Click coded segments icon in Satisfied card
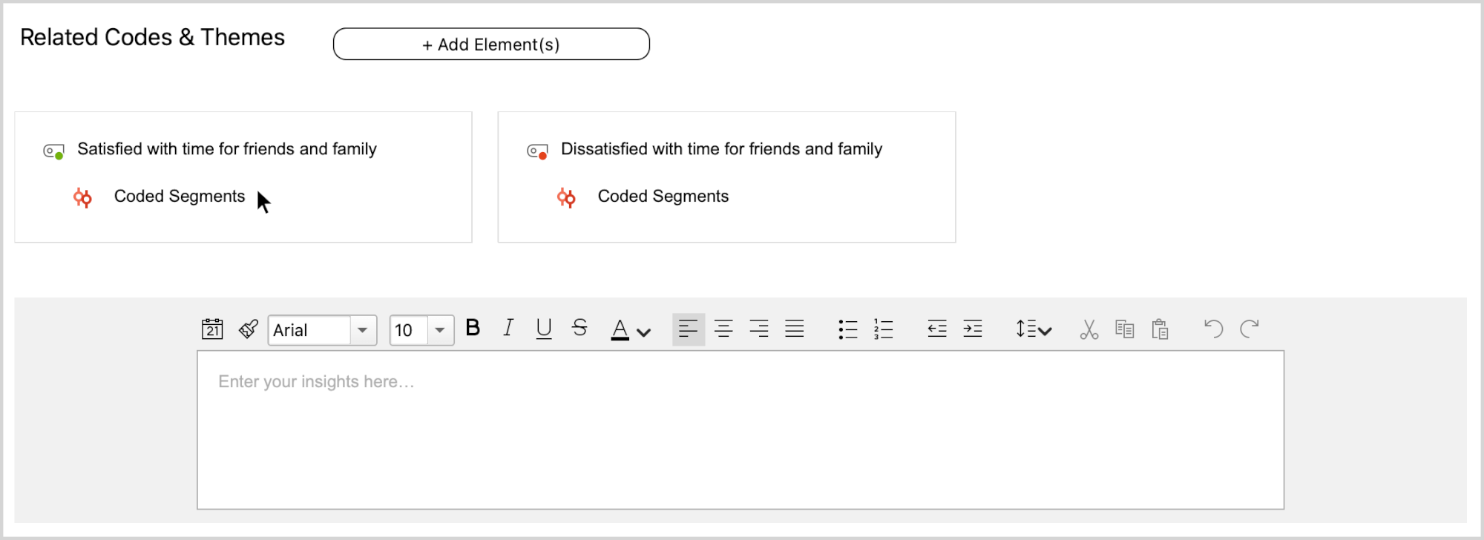The width and height of the screenshot is (1484, 540). pyautogui.click(x=82, y=197)
